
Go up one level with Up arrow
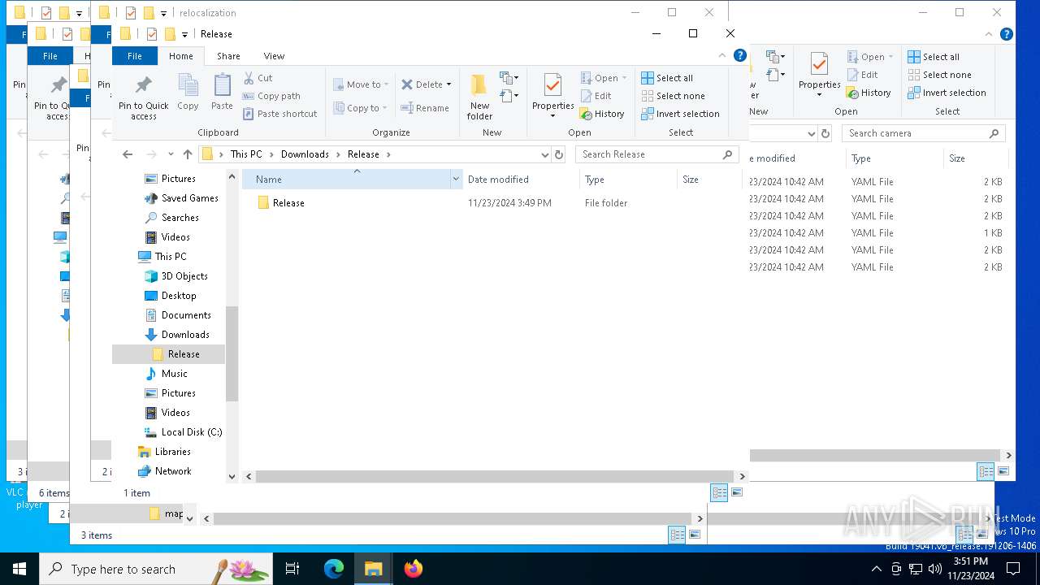(188, 154)
